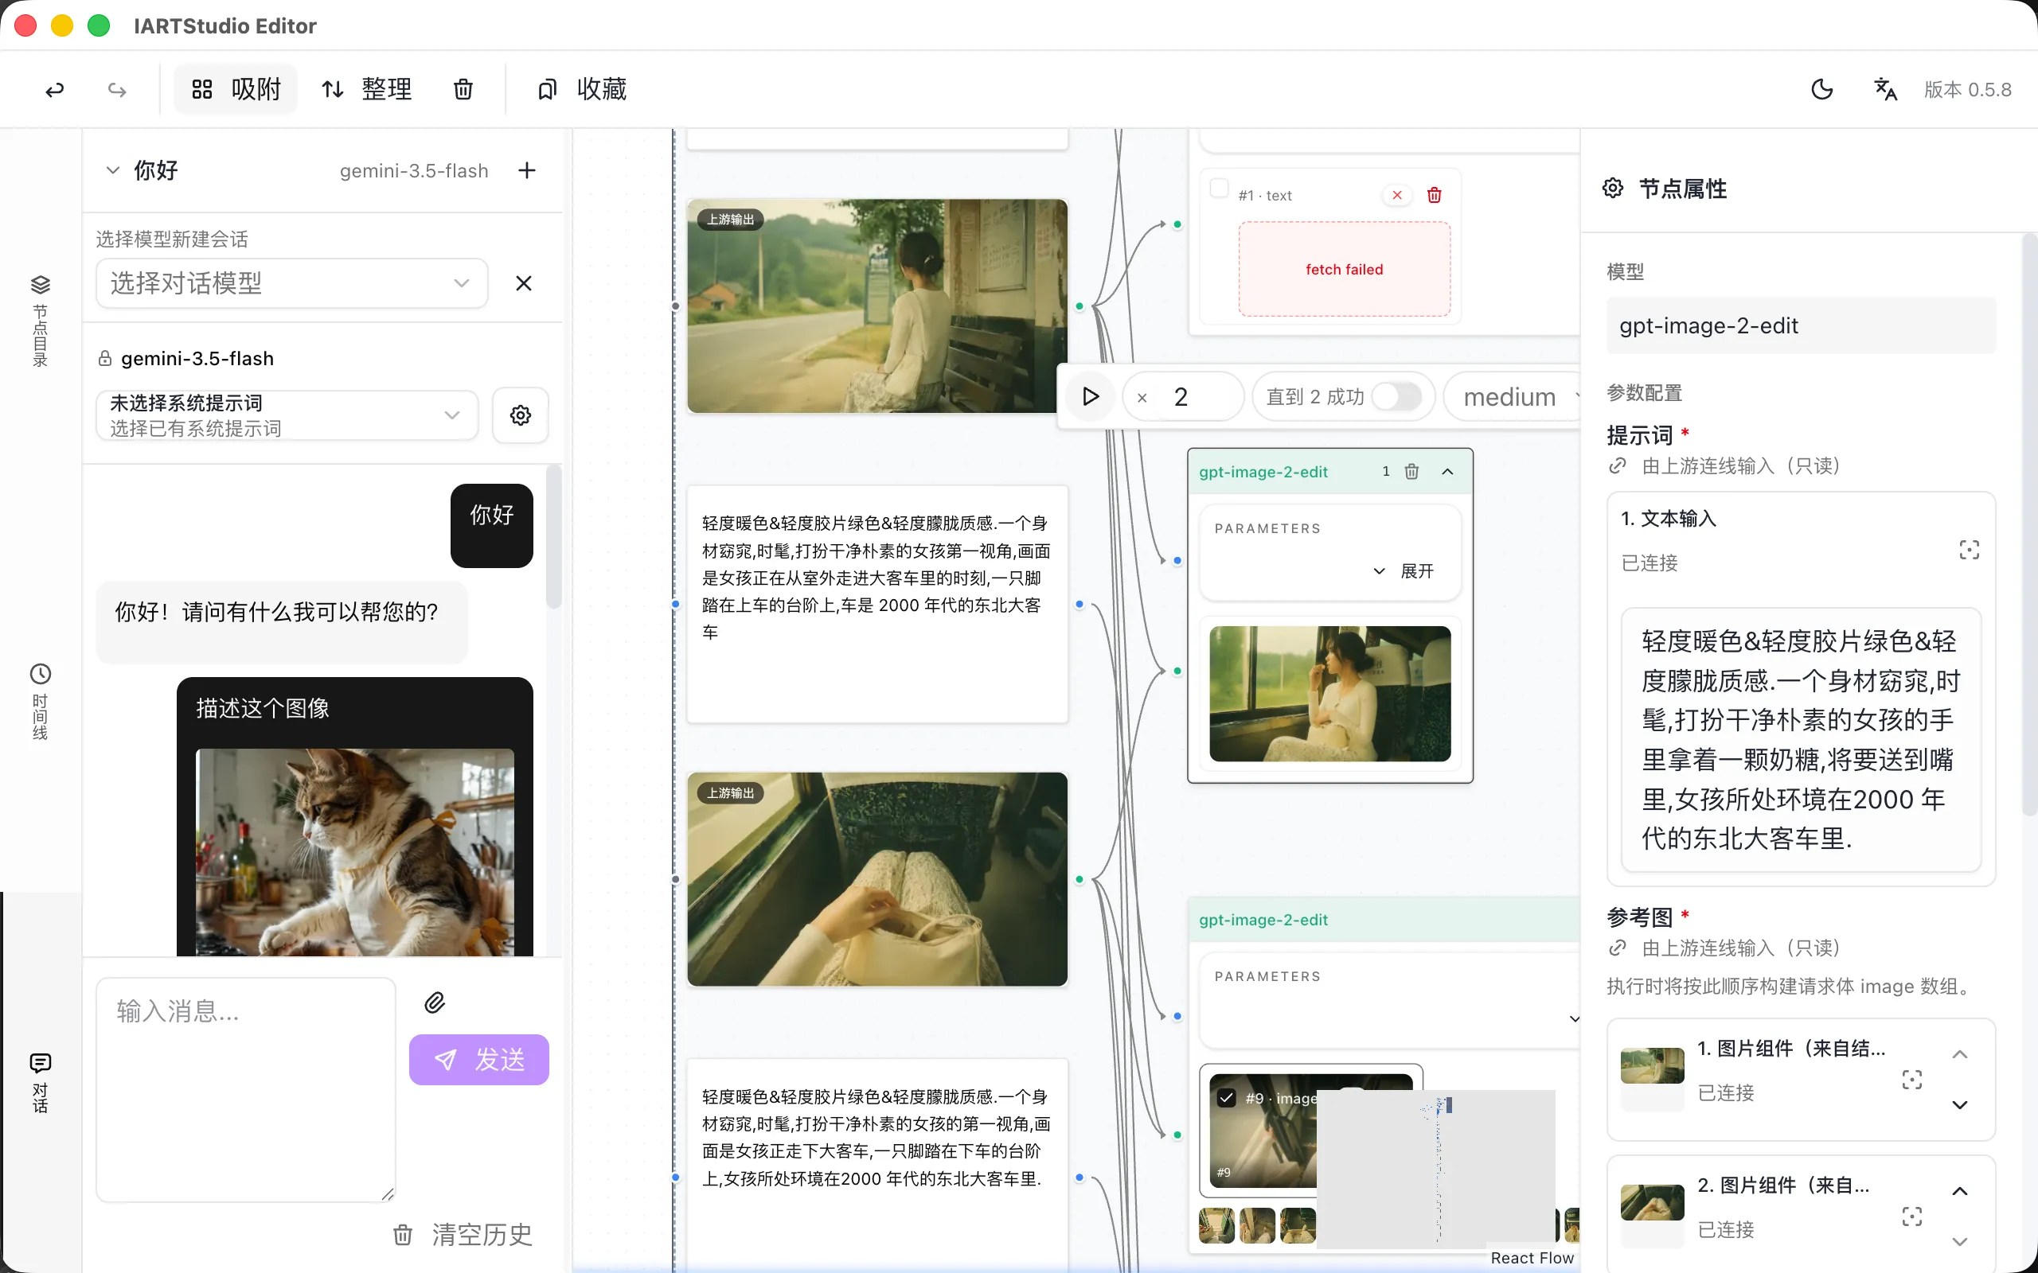Open the 对话 sidebar tab
2038x1273 pixels.
click(x=41, y=1082)
